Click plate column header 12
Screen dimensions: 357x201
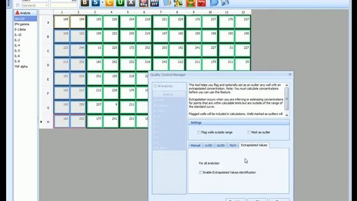click(243, 12)
